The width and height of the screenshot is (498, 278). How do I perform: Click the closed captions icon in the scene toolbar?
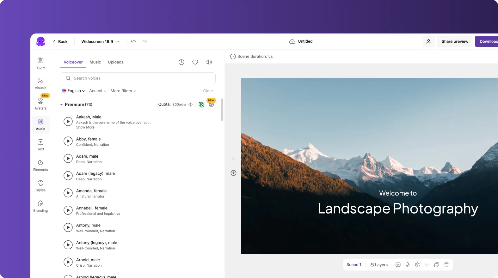[398, 265]
